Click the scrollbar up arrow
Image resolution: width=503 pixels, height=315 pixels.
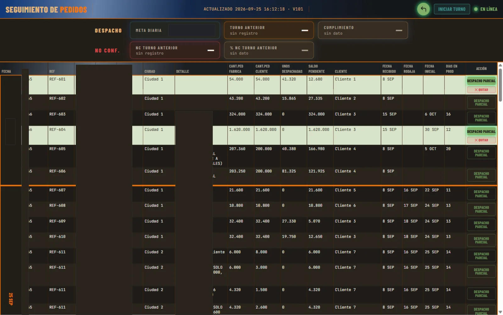500,65
